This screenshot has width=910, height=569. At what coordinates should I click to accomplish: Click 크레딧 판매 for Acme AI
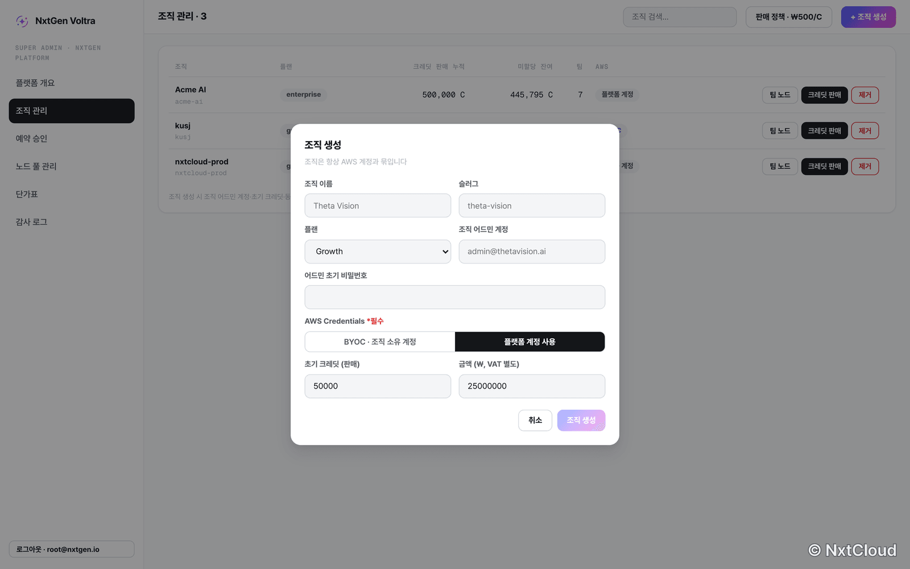(825, 95)
